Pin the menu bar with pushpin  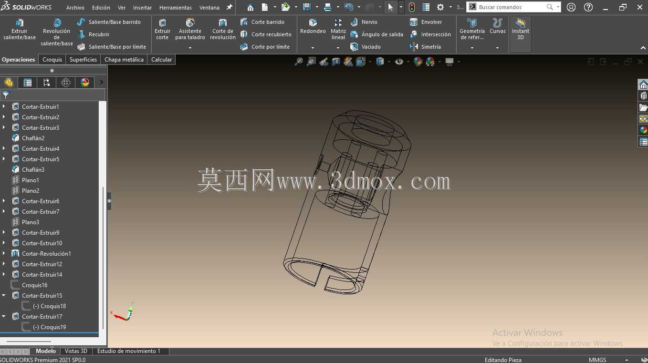coord(230,7)
